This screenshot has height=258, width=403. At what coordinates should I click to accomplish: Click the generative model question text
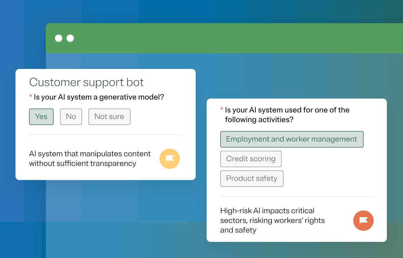tap(99, 97)
